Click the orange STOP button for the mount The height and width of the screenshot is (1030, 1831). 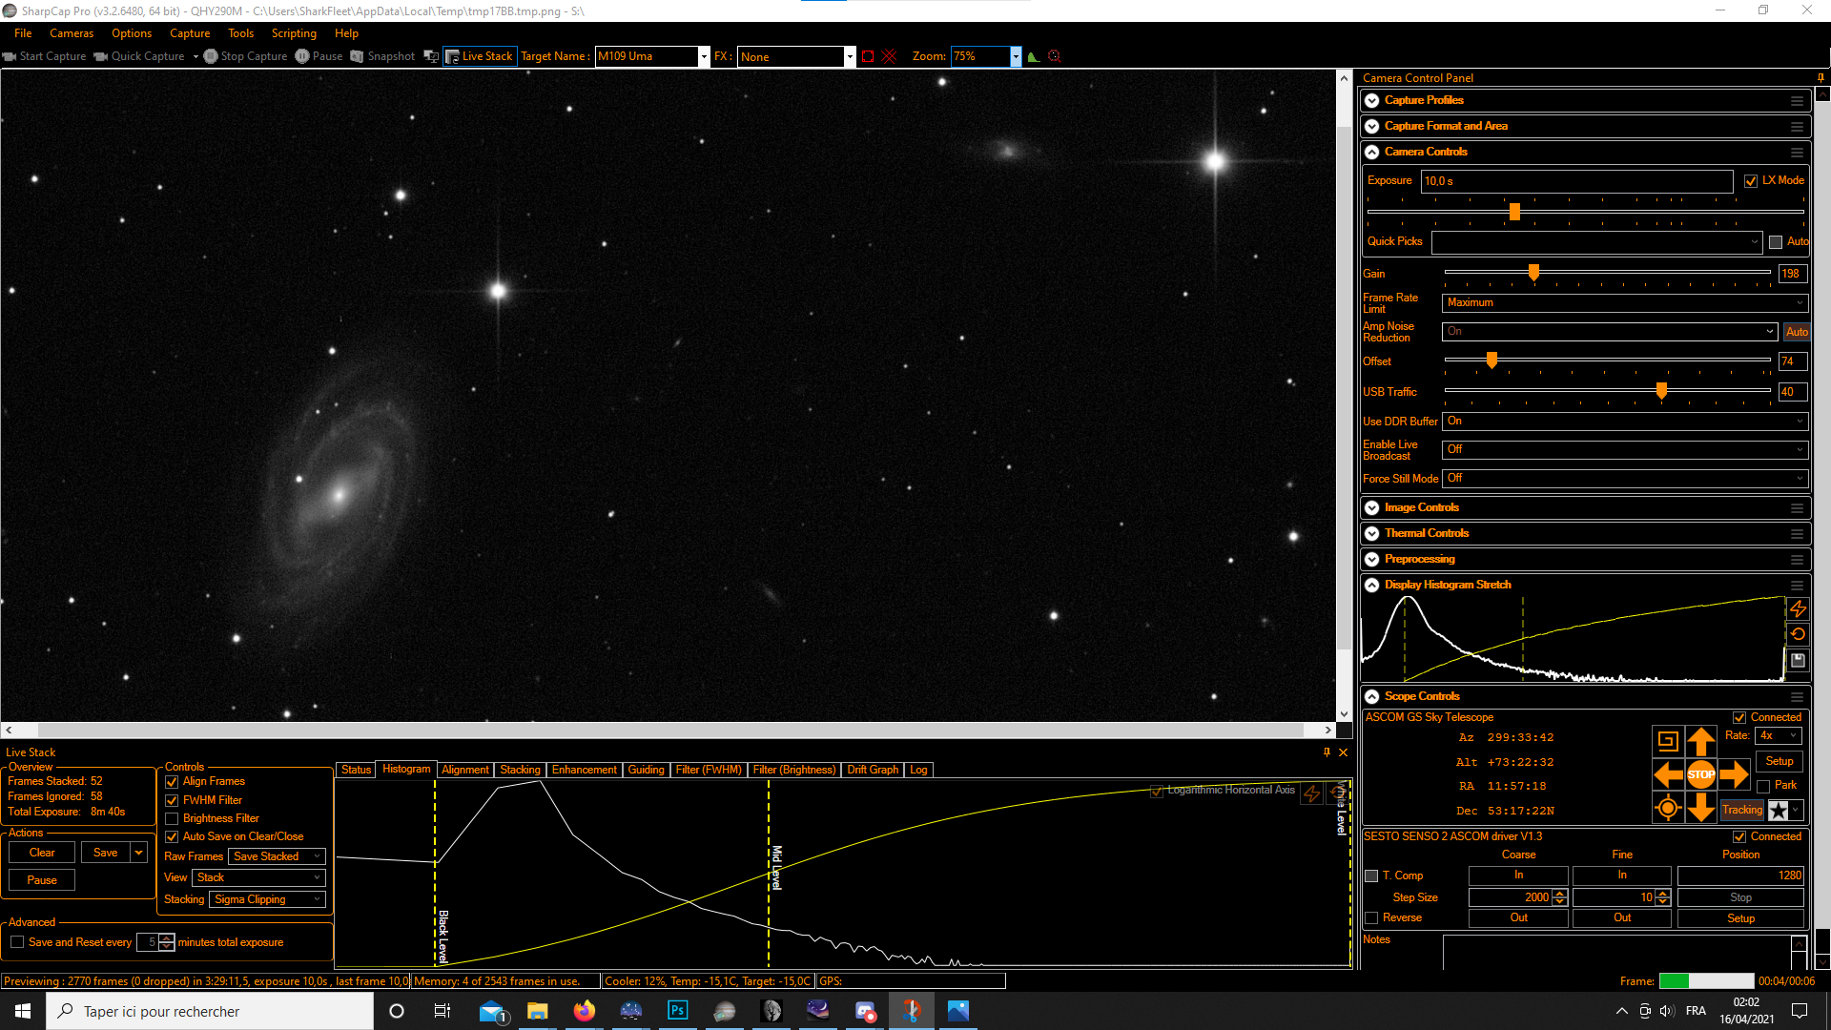click(1701, 774)
